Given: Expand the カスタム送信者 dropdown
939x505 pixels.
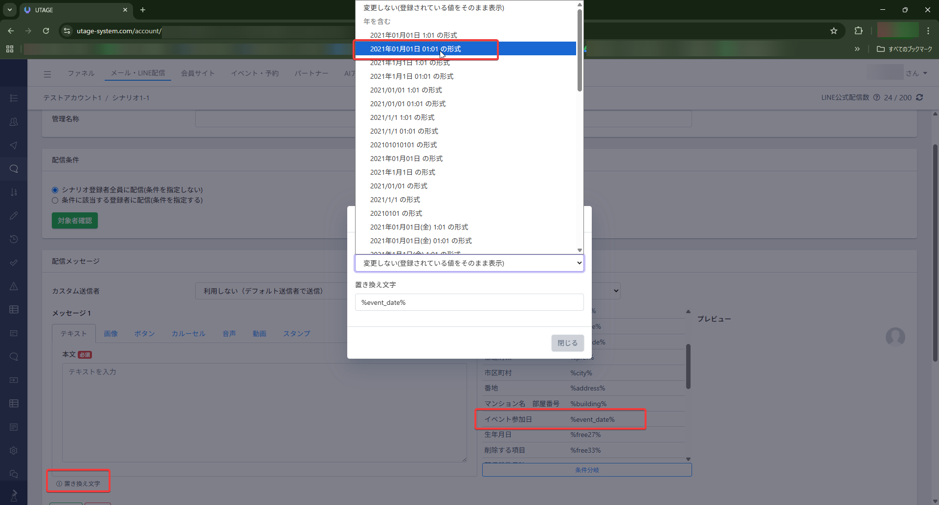Looking at the screenshot, I should pos(274,291).
